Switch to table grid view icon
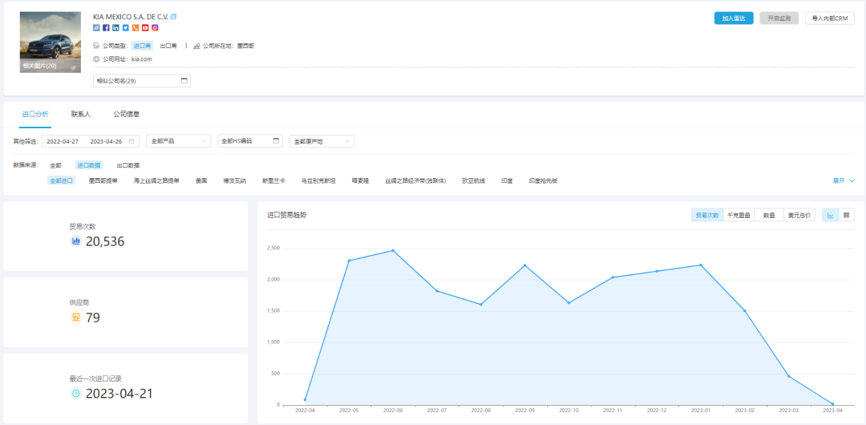 click(846, 215)
